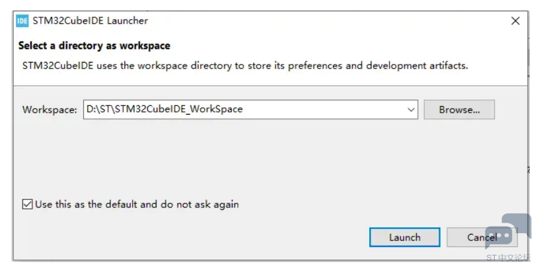This screenshot has width=537, height=268.
Task: Toggle 'do not ask again' via its label text
Action: pyautogui.click(x=137, y=204)
